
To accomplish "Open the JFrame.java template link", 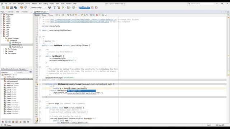I will click(80, 21).
